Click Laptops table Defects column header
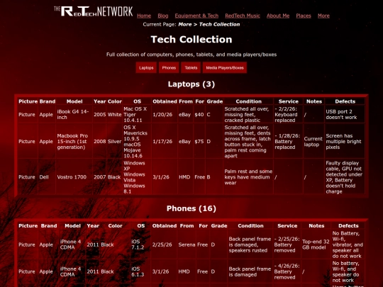383x287 pixels. 345,101
